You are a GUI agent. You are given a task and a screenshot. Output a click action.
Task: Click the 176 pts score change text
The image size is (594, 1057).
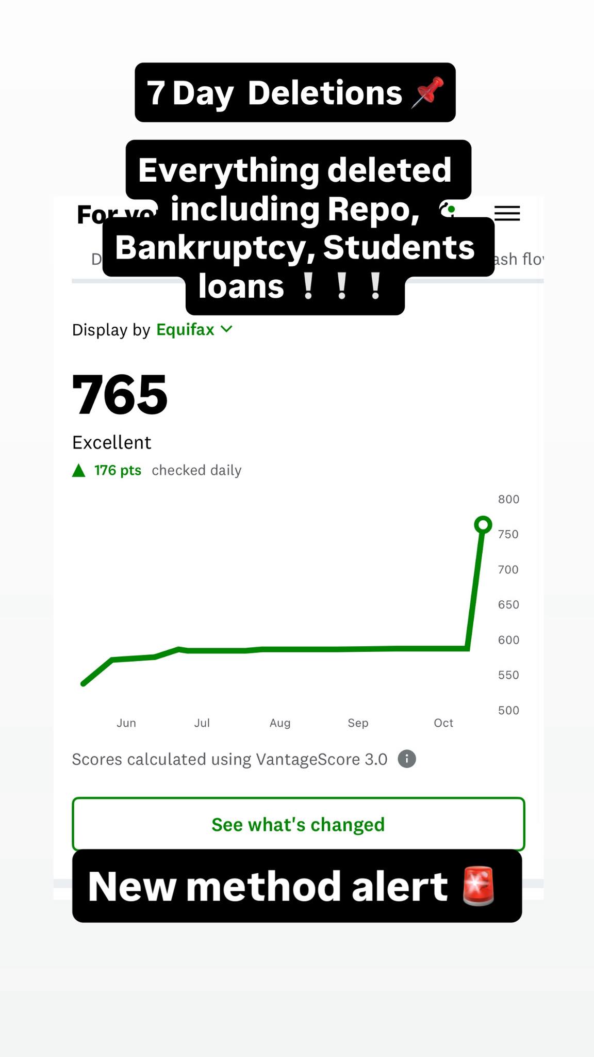pos(118,470)
